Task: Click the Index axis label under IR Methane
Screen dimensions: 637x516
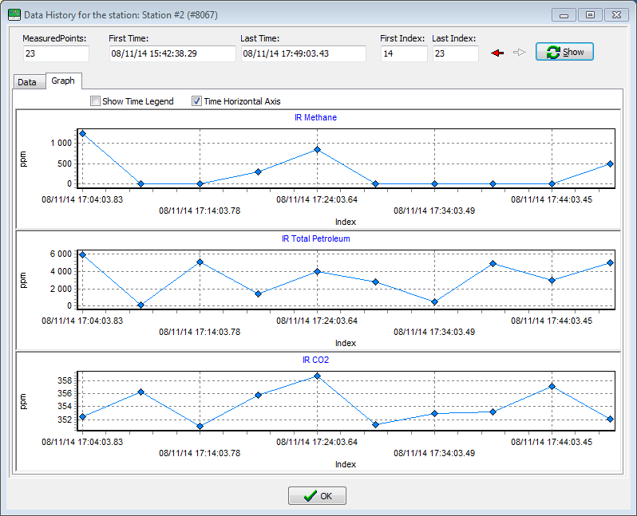Action: point(346,222)
